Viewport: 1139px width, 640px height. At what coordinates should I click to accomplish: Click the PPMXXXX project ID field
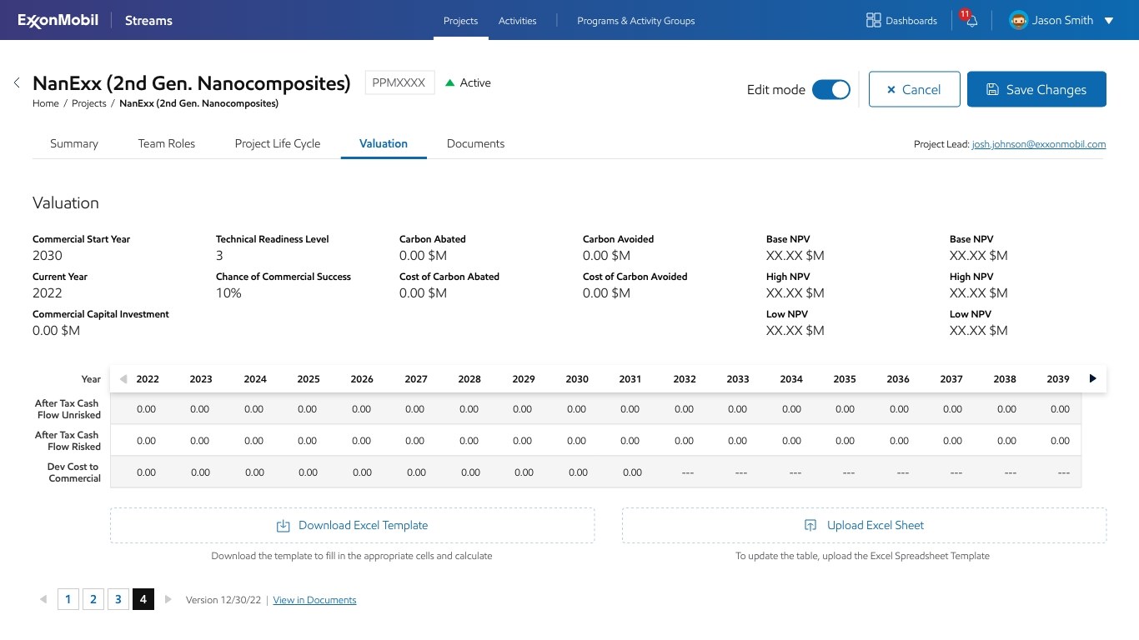point(399,82)
